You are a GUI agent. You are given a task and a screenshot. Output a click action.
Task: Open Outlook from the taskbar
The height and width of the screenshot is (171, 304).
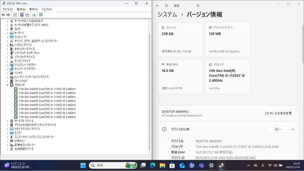click(x=182, y=165)
